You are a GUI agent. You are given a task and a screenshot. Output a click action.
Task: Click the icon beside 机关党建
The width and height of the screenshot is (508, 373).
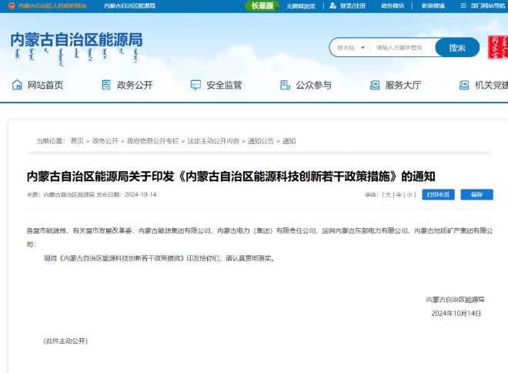464,85
